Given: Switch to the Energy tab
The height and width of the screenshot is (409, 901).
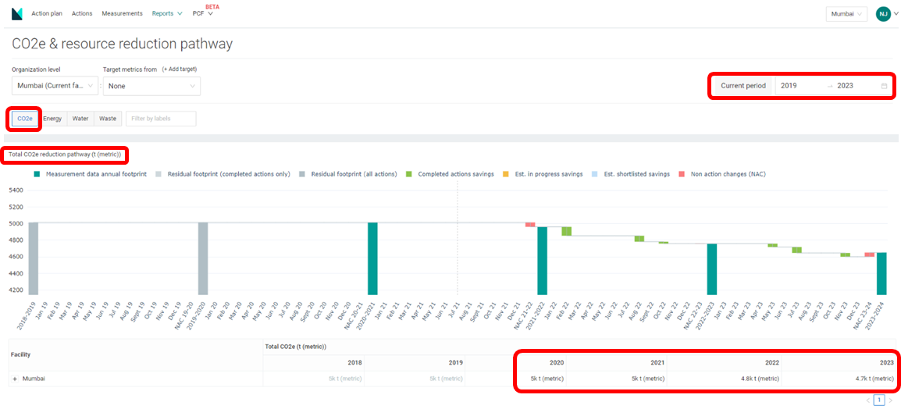Looking at the screenshot, I should [x=52, y=119].
